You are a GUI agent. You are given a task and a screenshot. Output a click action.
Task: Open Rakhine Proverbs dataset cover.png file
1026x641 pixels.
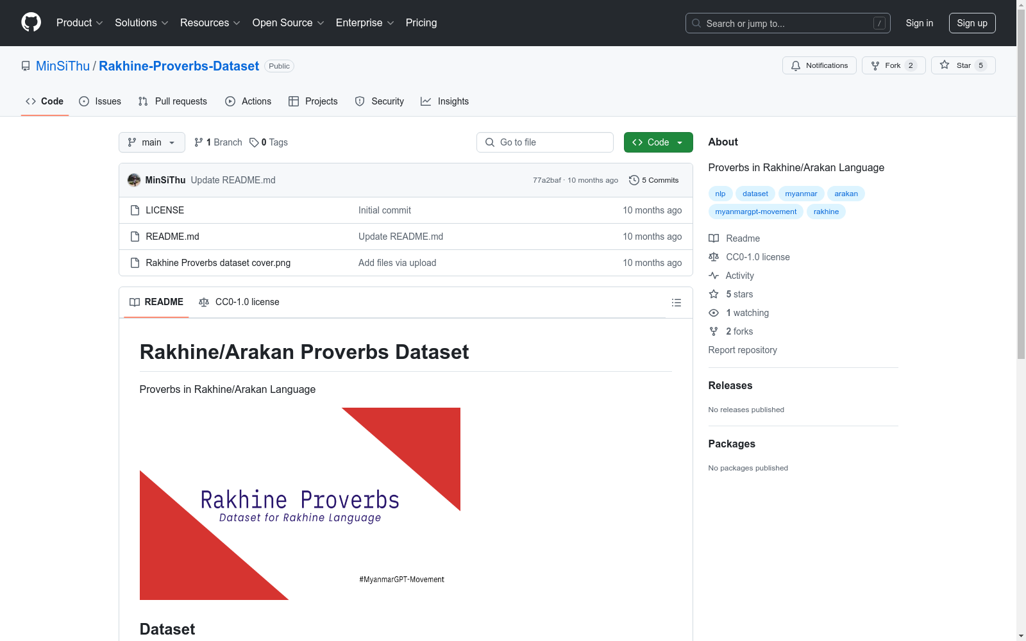point(218,263)
